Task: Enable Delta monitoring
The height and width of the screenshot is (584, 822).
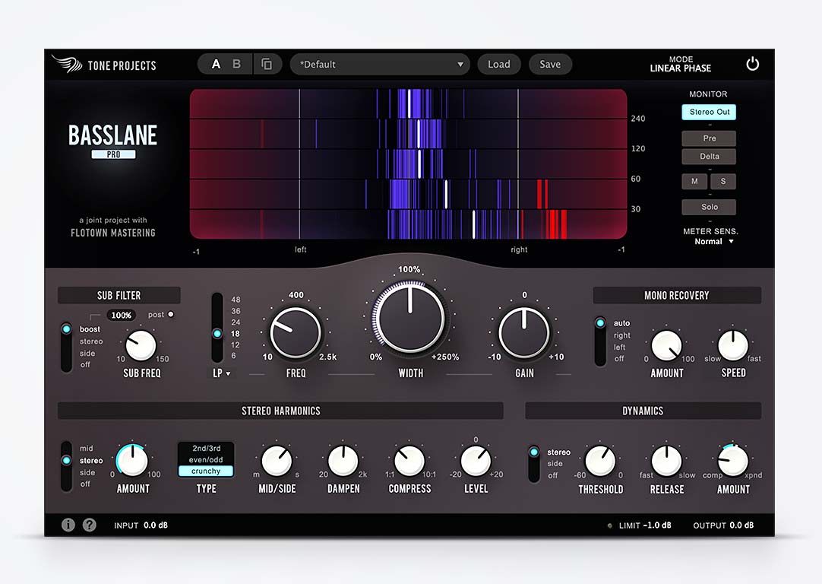Action: 708,156
